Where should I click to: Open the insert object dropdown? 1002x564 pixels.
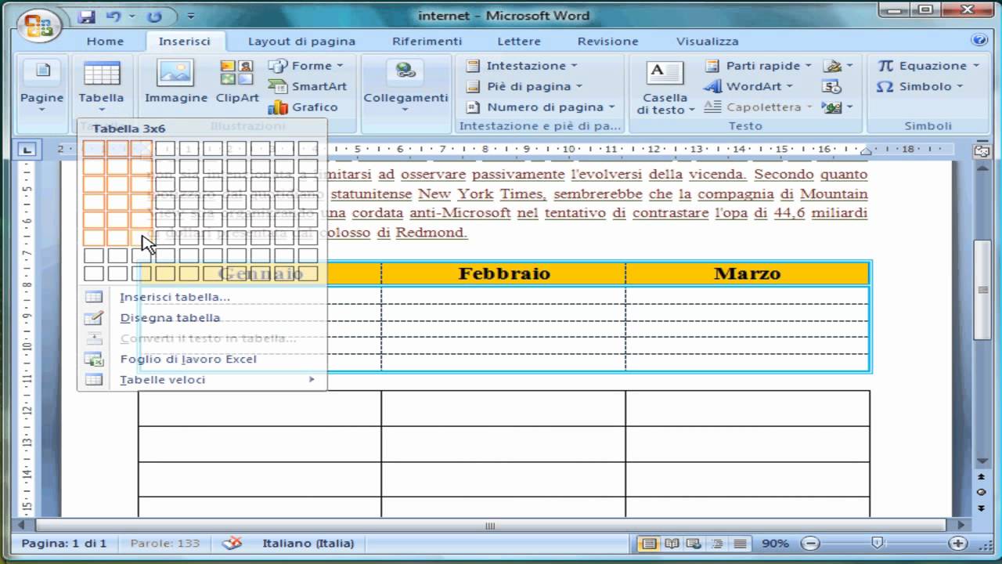pyautogui.click(x=838, y=107)
